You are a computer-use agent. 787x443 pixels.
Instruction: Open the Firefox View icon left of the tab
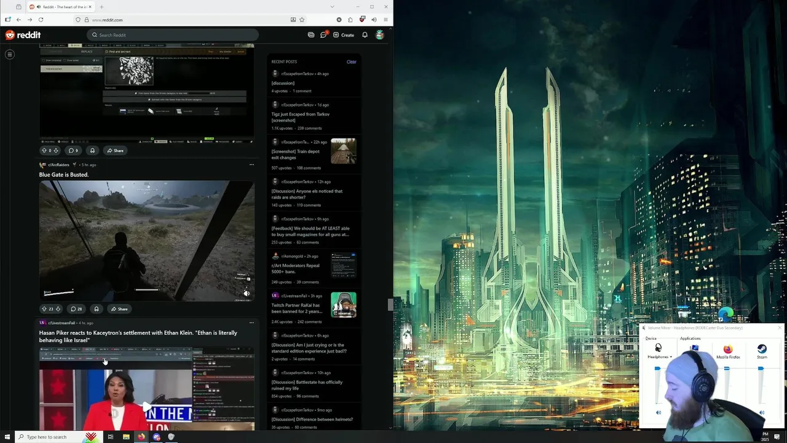[x=18, y=7]
